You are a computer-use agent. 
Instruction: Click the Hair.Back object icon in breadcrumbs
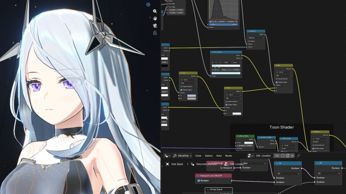coord(168,164)
